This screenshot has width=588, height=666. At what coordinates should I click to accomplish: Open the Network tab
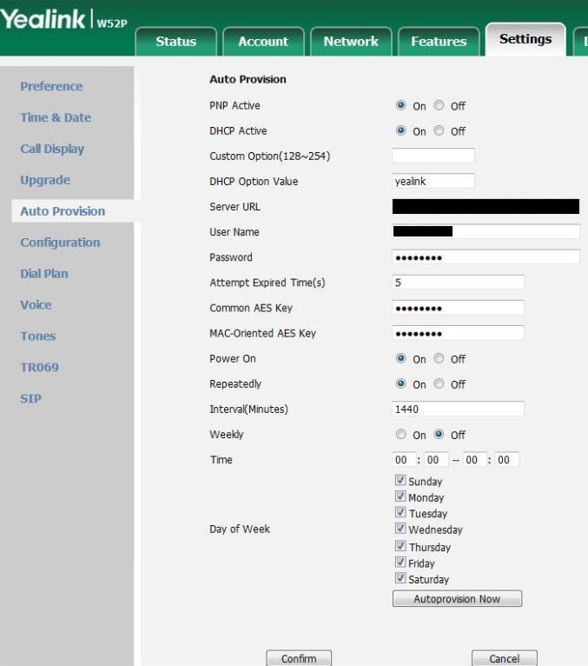tap(350, 41)
